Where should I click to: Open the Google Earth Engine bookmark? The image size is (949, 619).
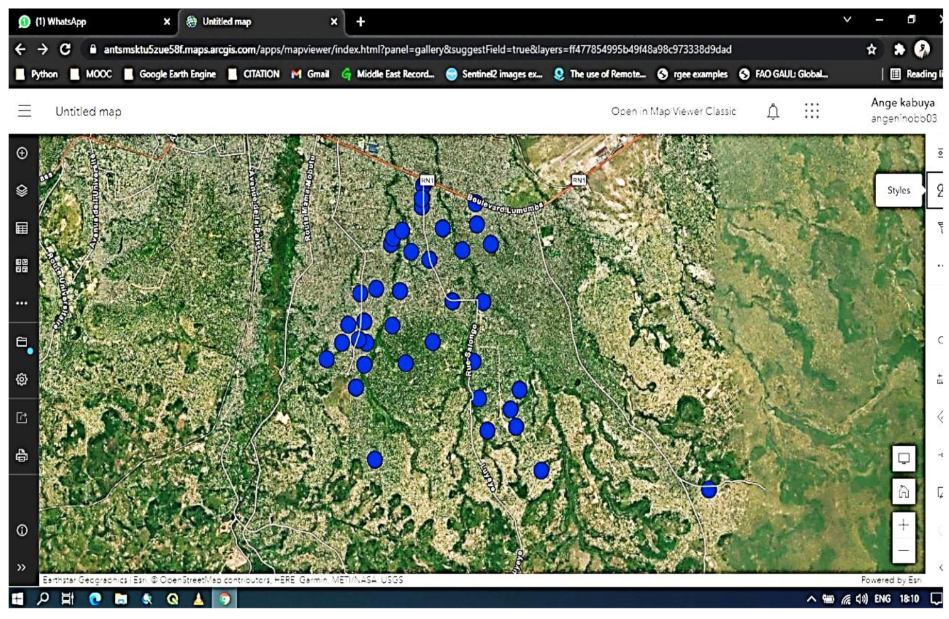(176, 74)
